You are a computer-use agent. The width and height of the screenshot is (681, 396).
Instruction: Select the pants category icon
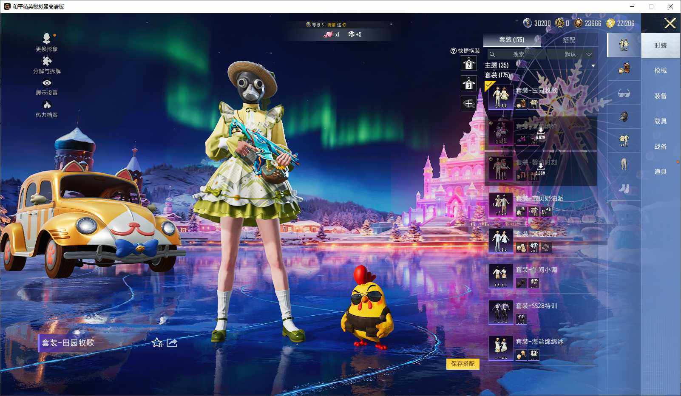point(624,164)
